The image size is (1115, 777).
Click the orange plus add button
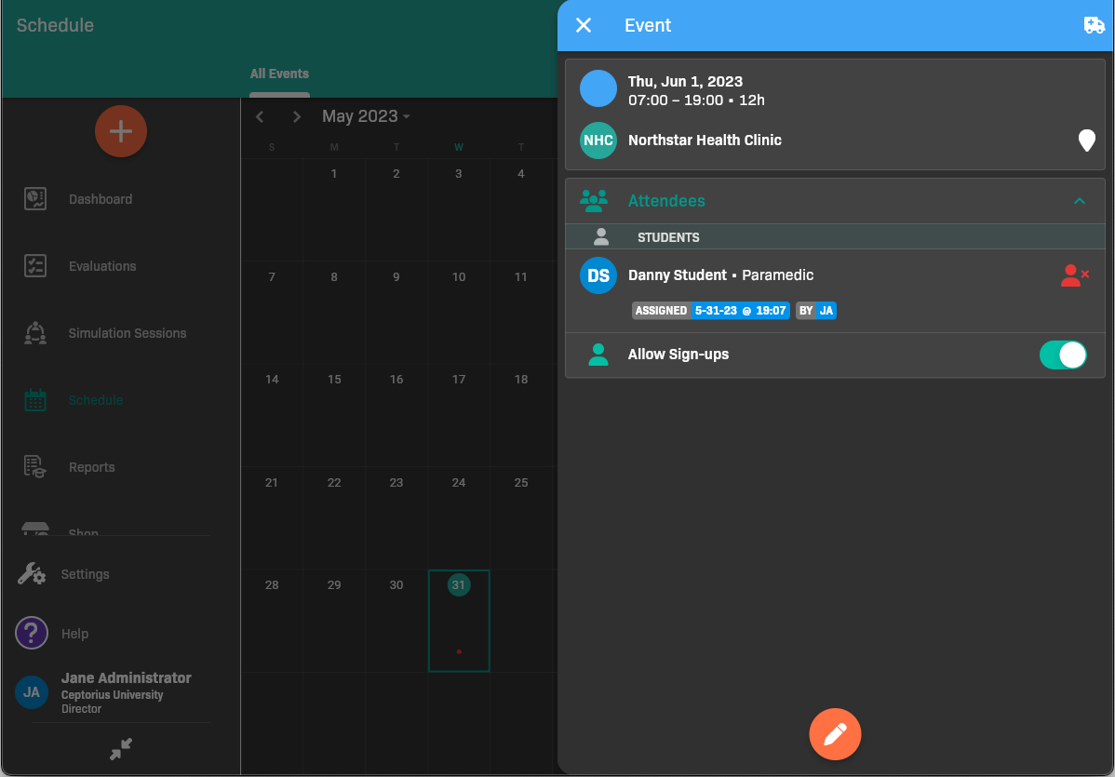121,131
